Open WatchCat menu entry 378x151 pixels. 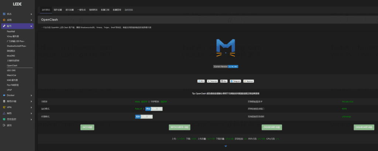11,75
